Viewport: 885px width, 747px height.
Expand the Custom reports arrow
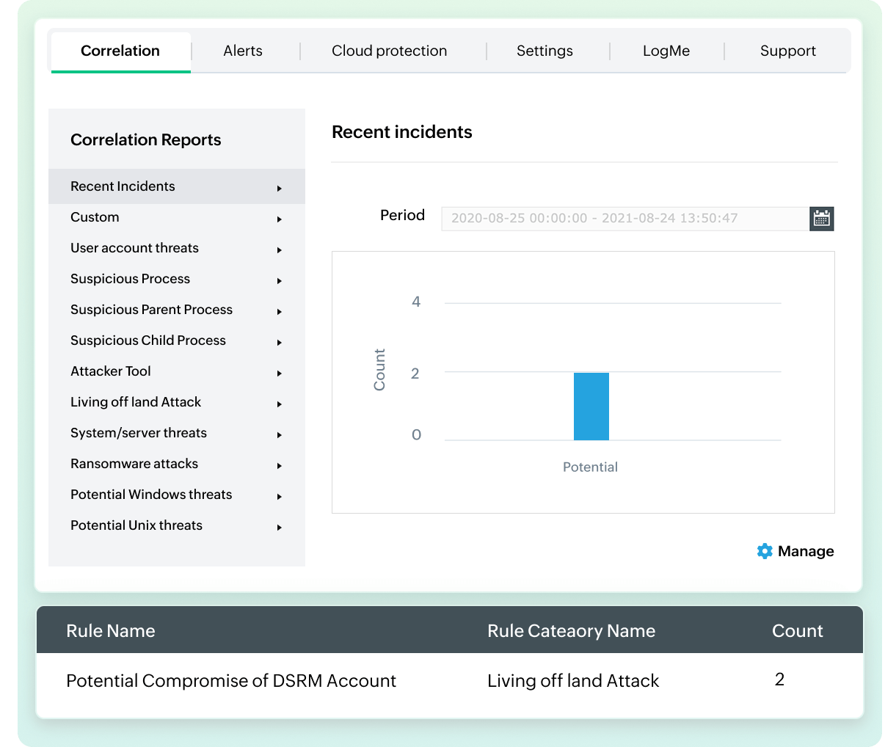280,219
